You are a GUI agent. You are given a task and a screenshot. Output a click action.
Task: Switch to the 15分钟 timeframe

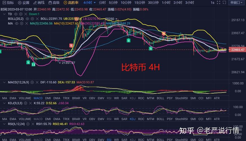[x=140, y=3]
